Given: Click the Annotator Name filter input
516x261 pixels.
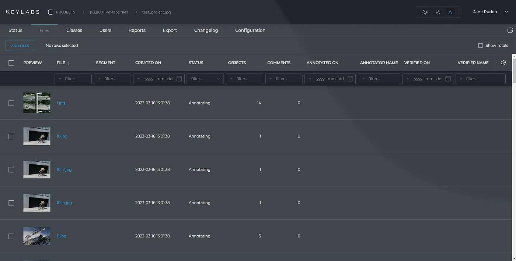Looking at the screenshot, I should pyautogui.click(x=379, y=79).
